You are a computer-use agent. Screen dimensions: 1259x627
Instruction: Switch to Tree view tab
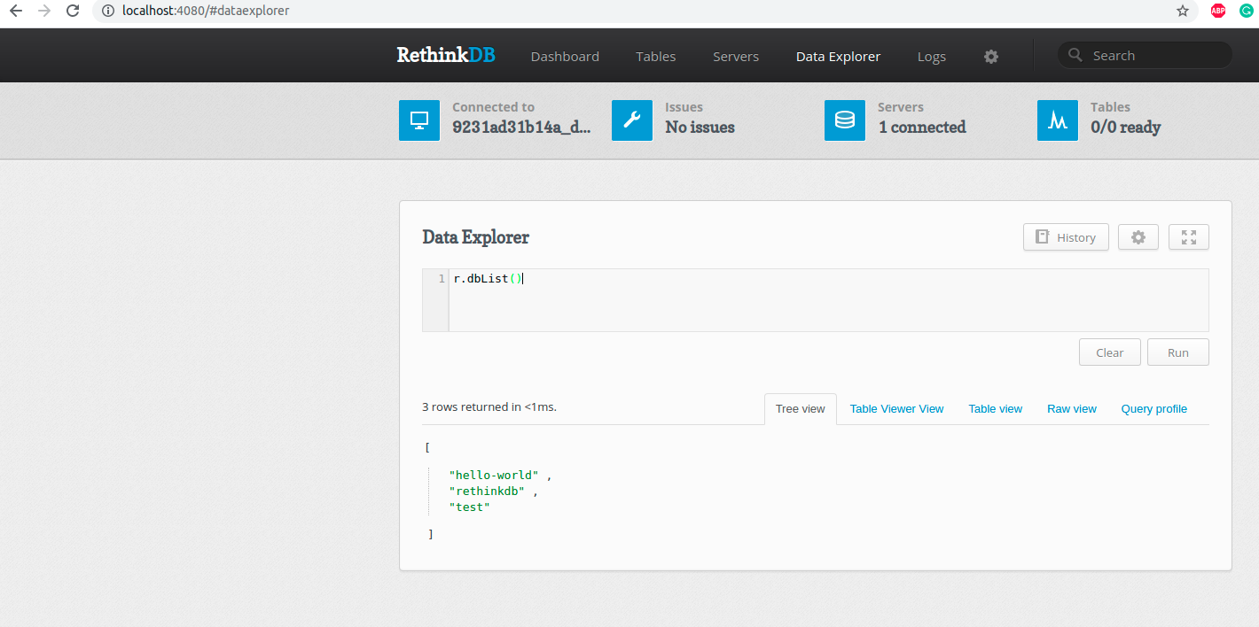click(801, 408)
